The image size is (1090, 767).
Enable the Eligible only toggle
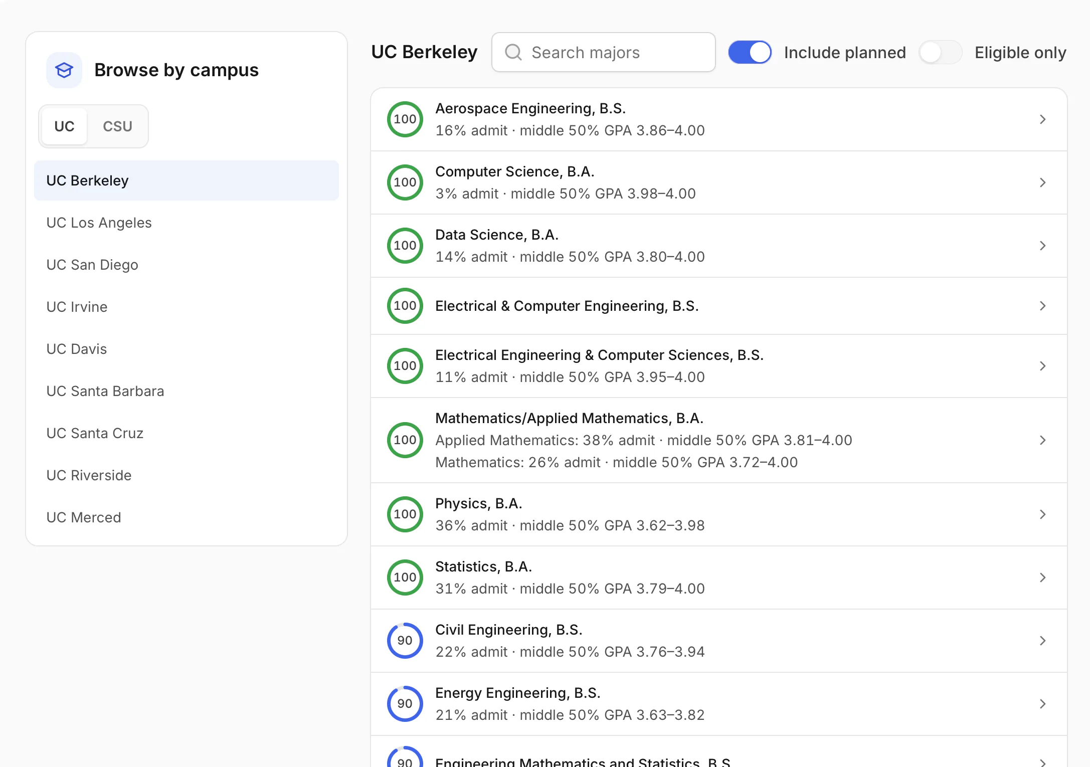click(940, 52)
